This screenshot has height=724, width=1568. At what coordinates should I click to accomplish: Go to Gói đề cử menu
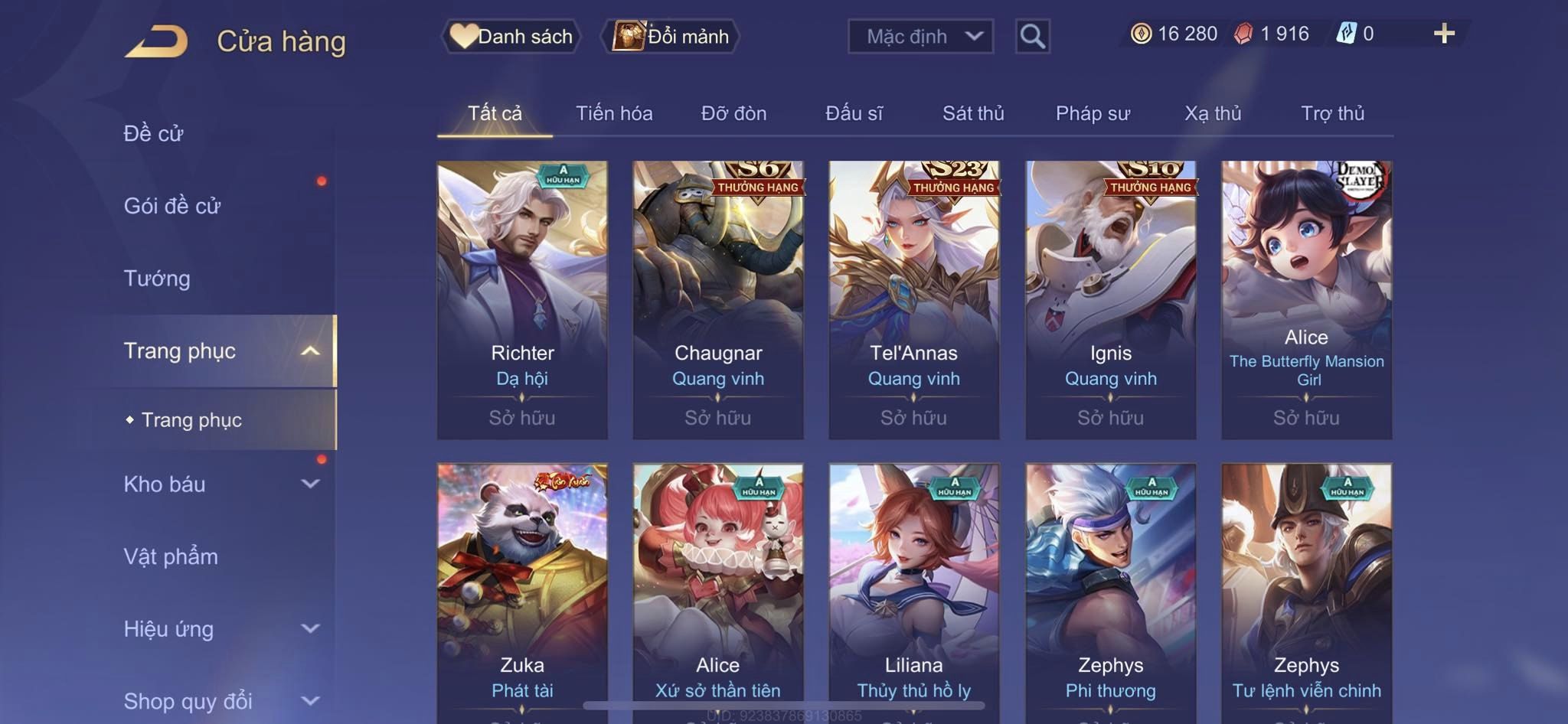172,206
